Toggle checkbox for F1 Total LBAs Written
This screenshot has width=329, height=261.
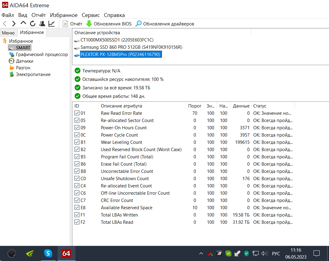77,215
